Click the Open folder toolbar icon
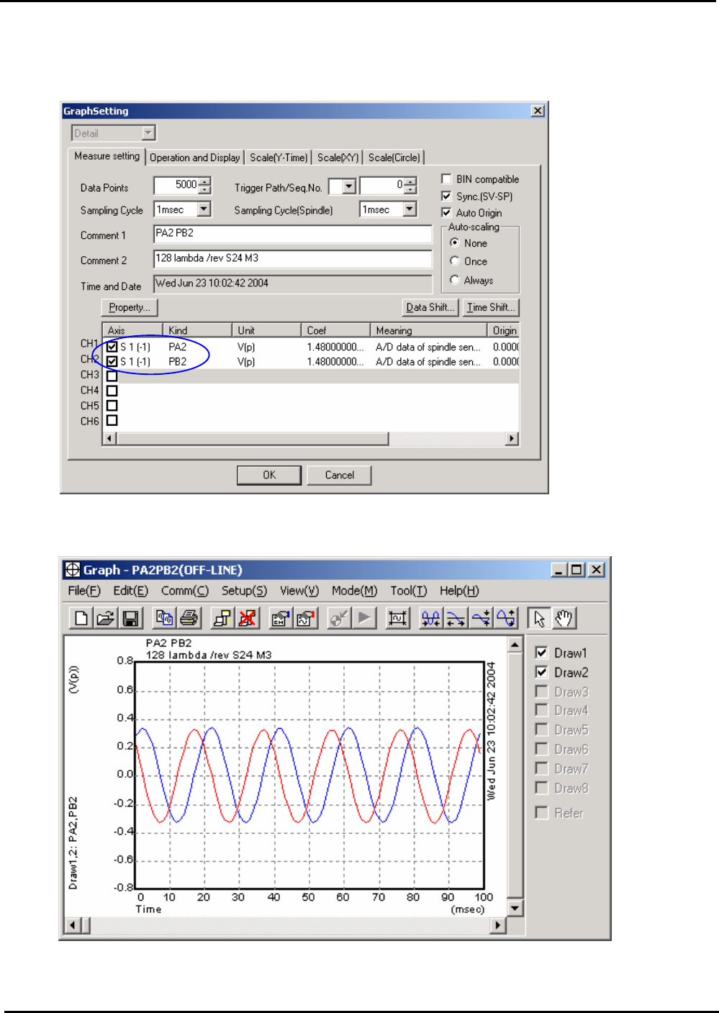The width and height of the screenshot is (719, 1013). click(106, 618)
